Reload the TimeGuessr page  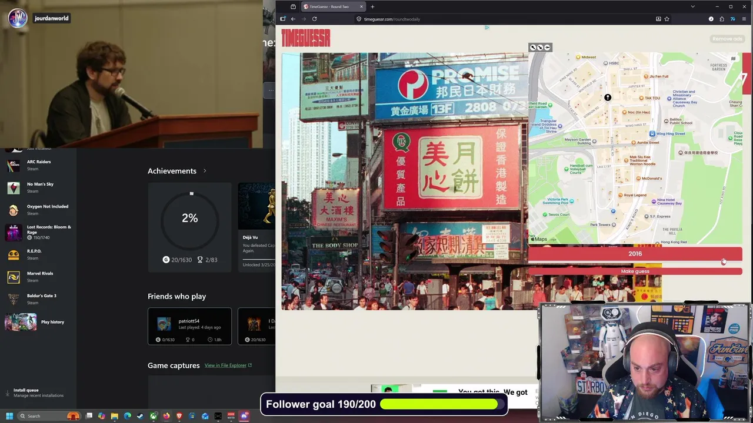[x=314, y=19]
